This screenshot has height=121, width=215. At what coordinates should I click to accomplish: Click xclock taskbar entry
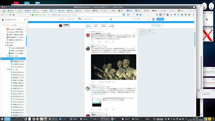(125, 119)
